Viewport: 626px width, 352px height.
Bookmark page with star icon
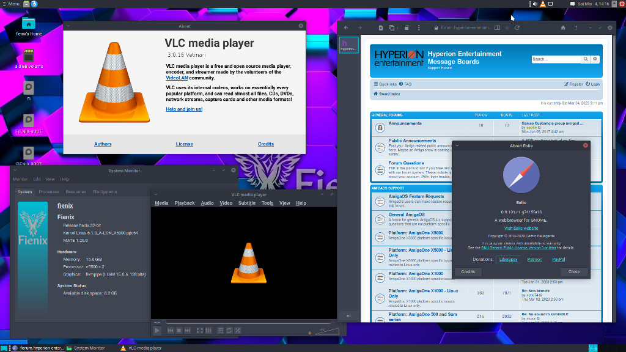(507, 28)
